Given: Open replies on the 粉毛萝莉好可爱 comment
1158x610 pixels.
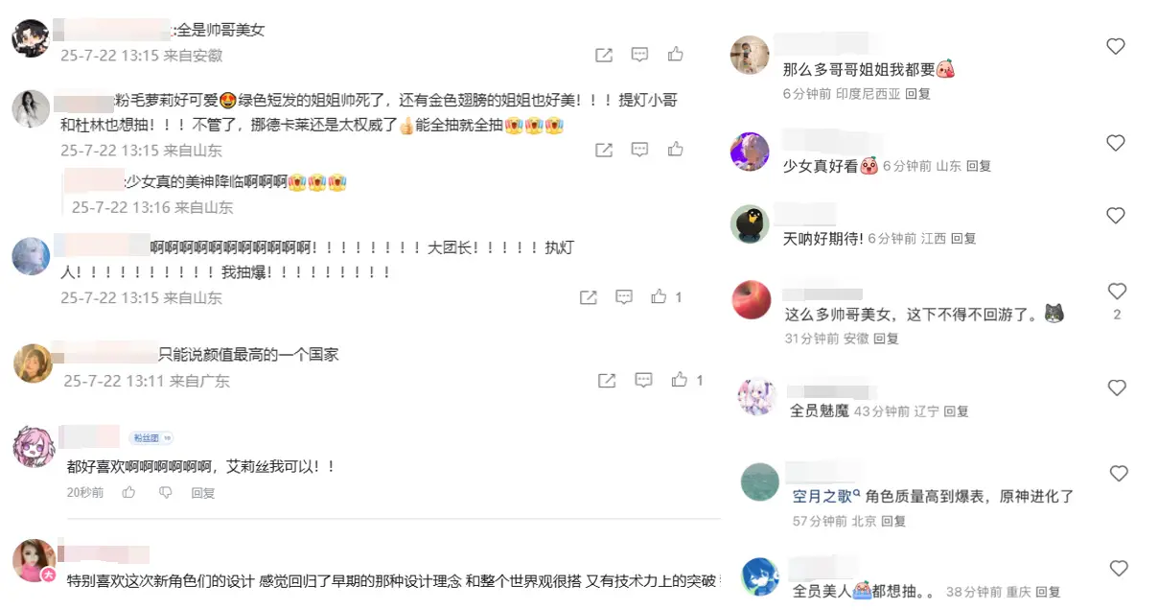Looking at the screenshot, I should click(640, 150).
